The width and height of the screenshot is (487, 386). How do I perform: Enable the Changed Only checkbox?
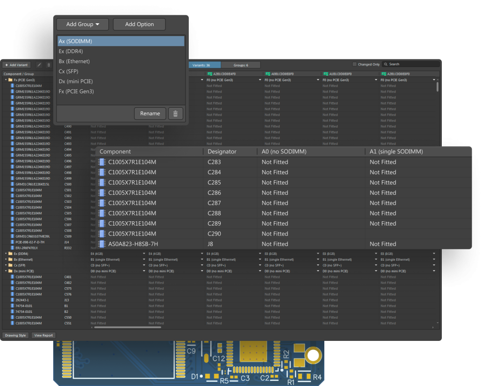pos(354,64)
